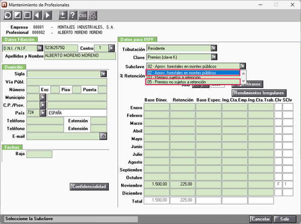
Task: Open the CISS toolbar icon
Action: (x=82, y=15)
